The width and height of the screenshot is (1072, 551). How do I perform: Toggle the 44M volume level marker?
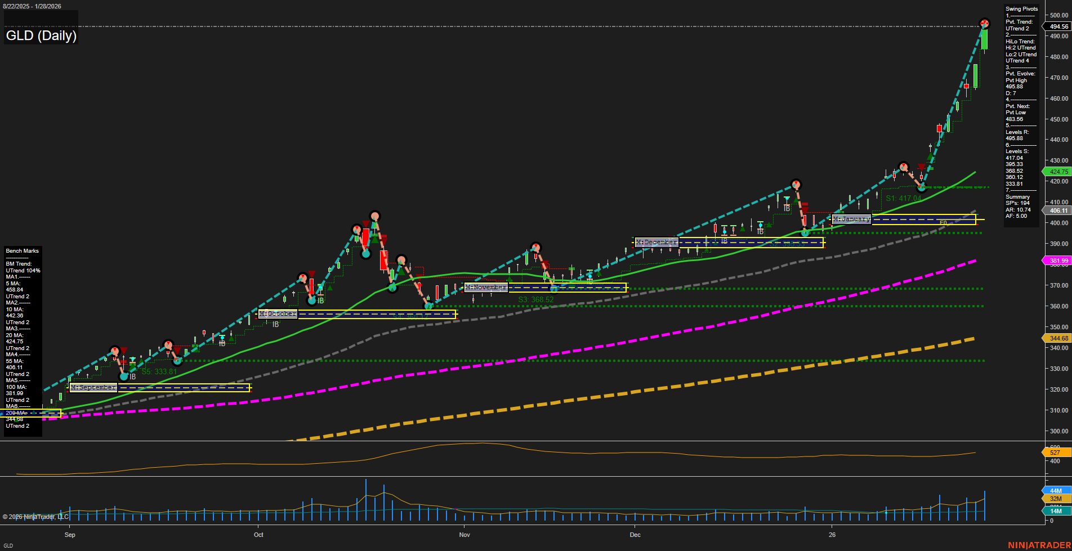click(x=1057, y=490)
